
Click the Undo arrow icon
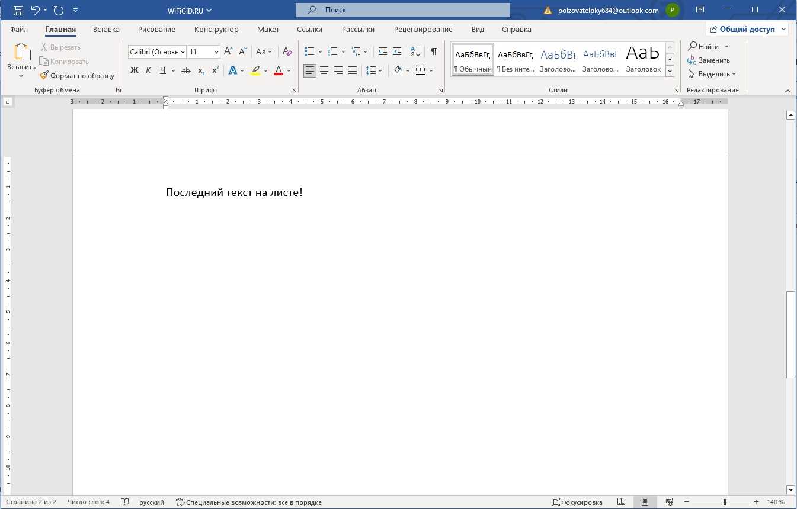point(35,10)
